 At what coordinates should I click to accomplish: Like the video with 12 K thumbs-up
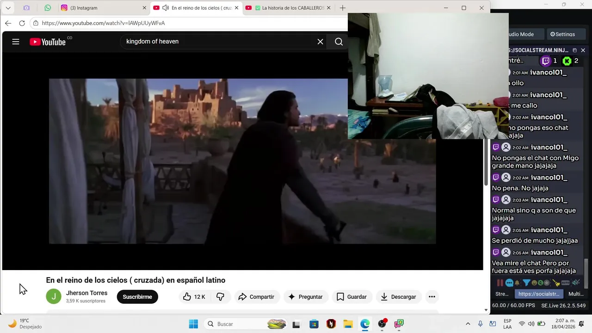click(x=194, y=297)
